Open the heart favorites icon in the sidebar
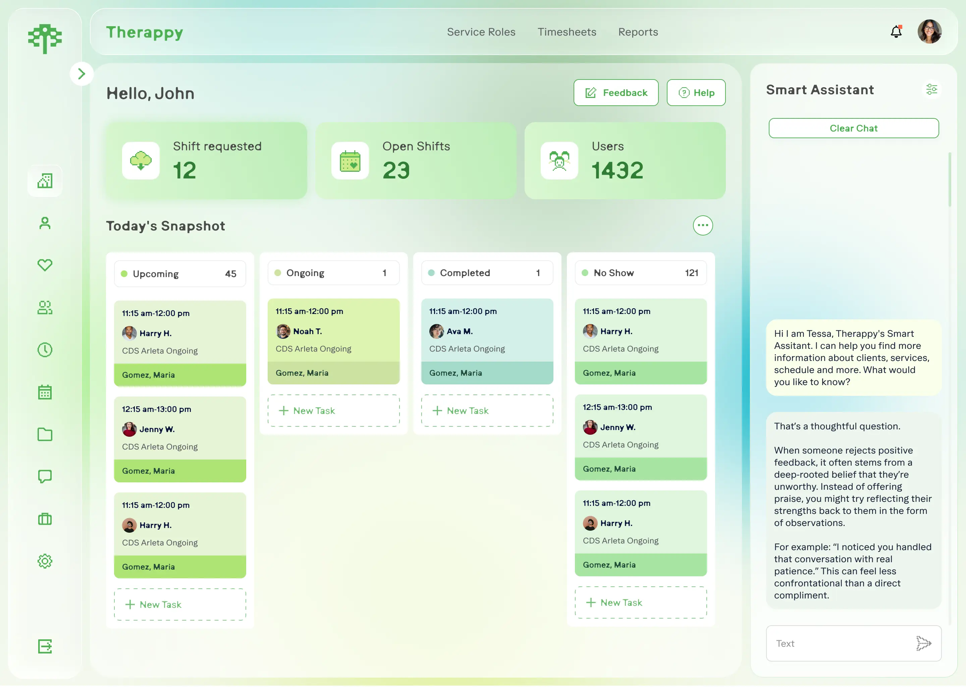This screenshot has height=687, width=966. [45, 265]
